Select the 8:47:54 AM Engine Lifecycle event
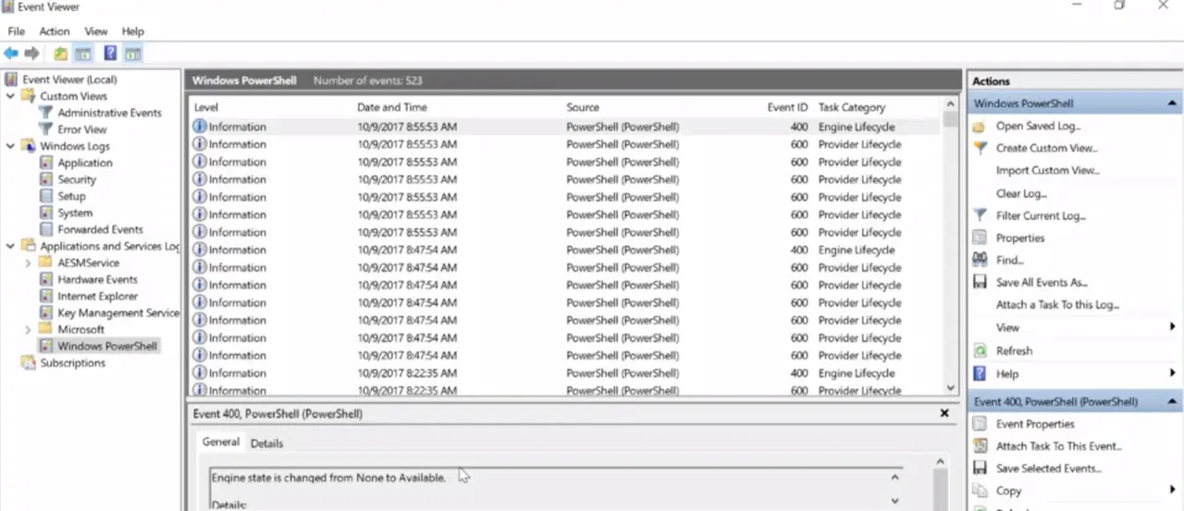This screenshot has width=1184, height=511. click(x=564, y=249)
